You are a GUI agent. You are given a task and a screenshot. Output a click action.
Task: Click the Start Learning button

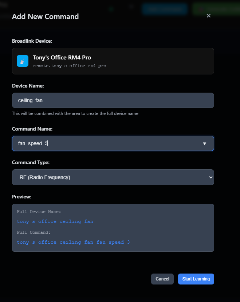click(196, 279)
